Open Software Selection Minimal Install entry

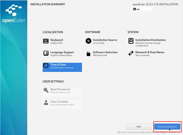click(105, 53)
